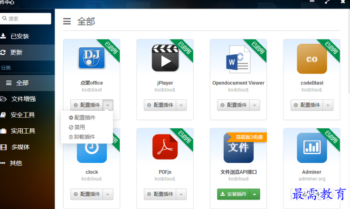Click the 其他 ellipsis icon in sidebar
This screenshot has height=209, width=350.
pos(3,163)
